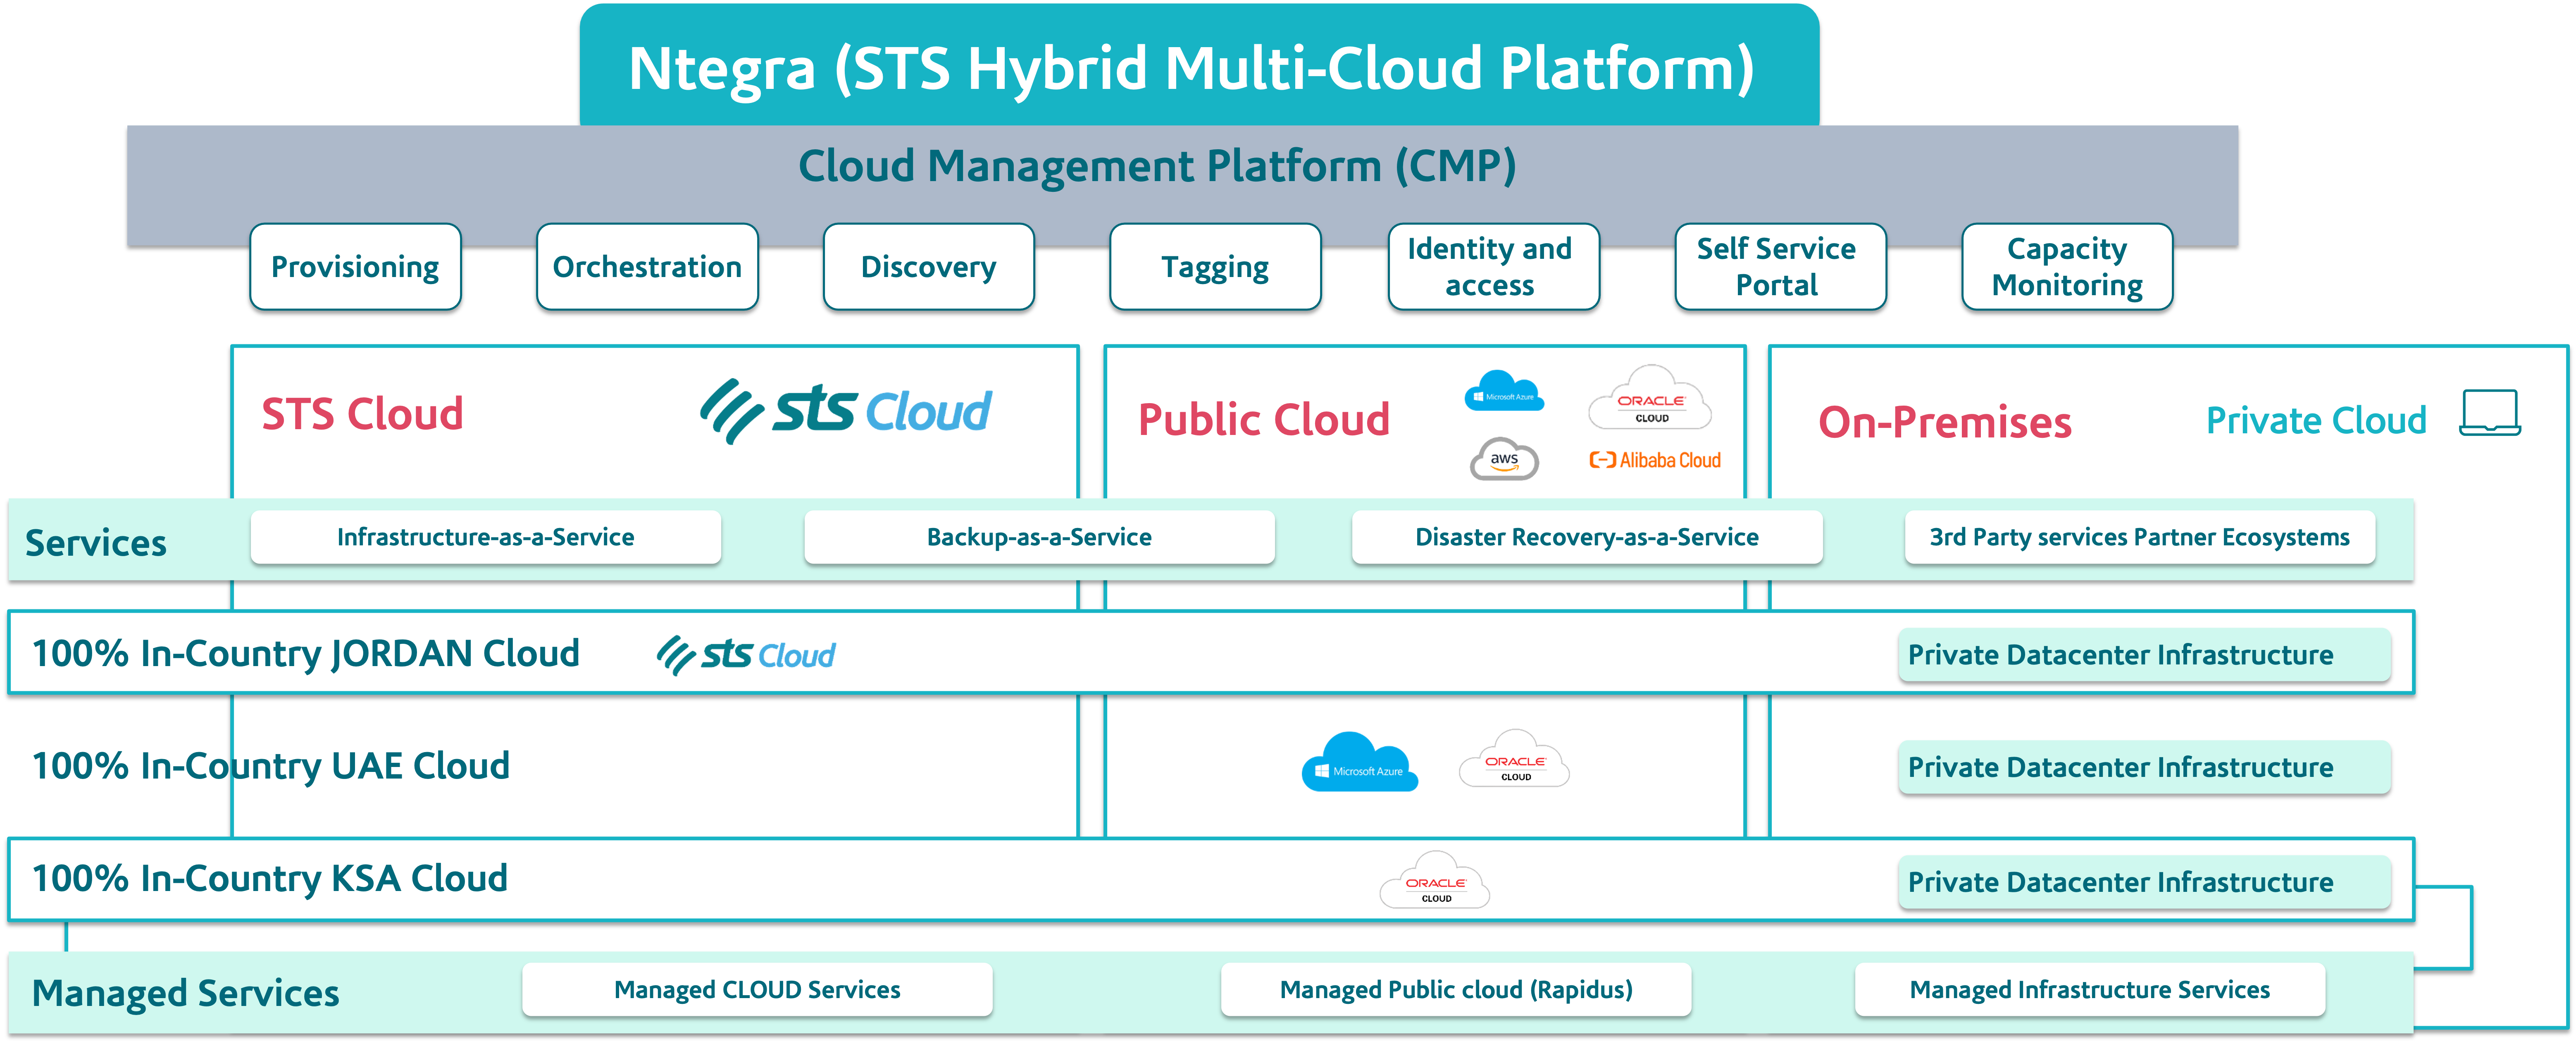2576x1044 pixels.
Task: Click Disaster Recovery-as-a-Service box
Action: [x=1587, y=537]
